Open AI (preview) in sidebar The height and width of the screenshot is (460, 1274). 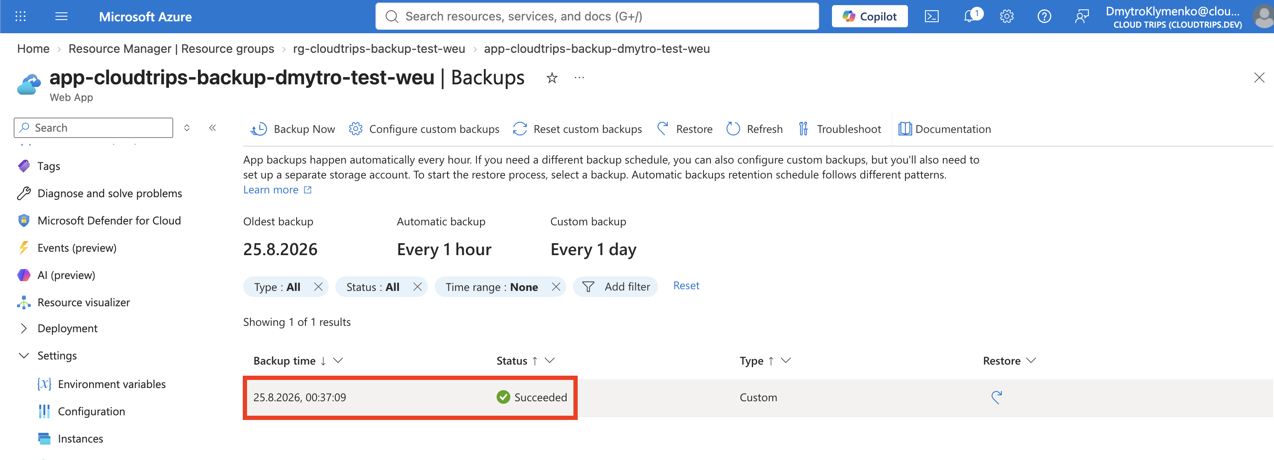coord(66,275)
